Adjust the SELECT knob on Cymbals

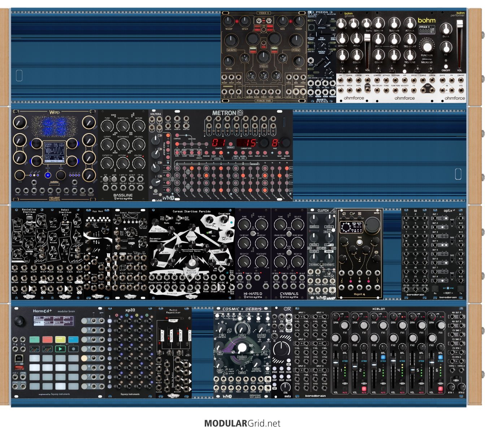tap(298, 225)
